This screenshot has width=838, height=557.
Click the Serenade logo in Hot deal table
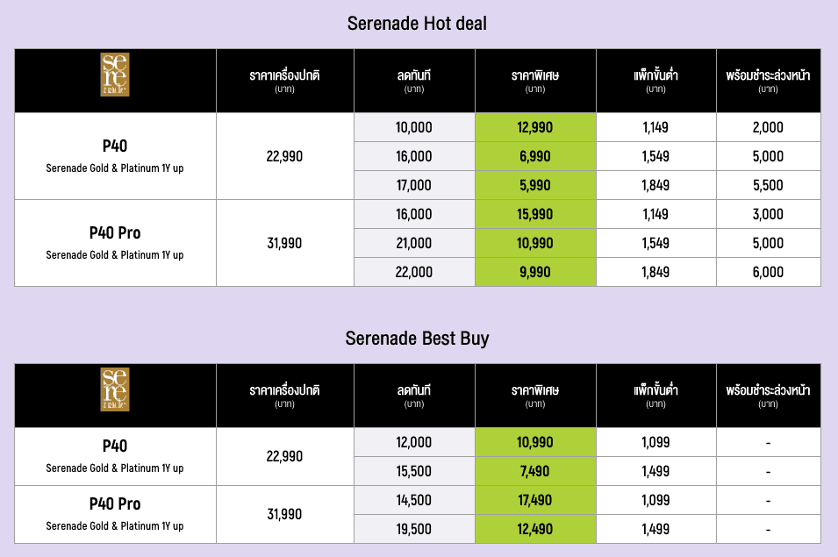[115, 75]
